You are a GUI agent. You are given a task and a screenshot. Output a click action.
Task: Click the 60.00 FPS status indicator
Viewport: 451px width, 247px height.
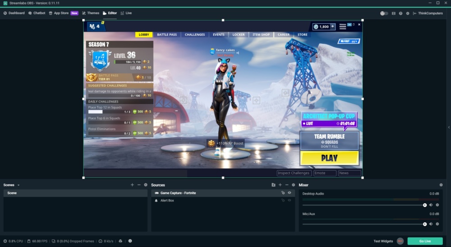point(37,241)
